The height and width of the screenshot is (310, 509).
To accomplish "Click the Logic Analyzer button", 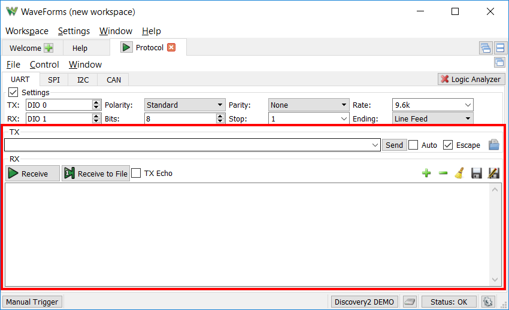I will click(x=471, y=79).
